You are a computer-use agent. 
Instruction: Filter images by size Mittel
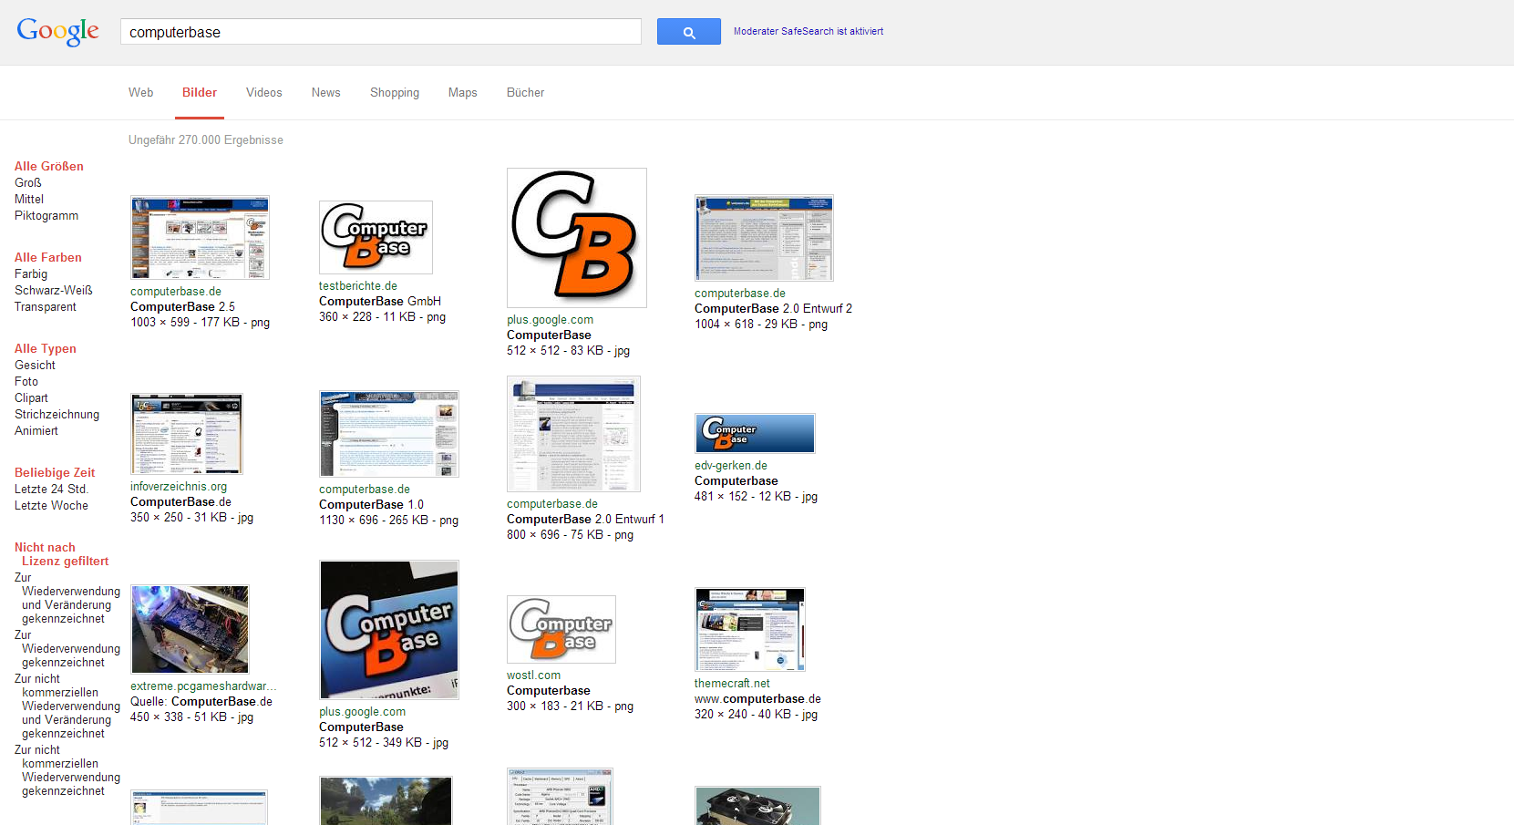pos(29,199)
